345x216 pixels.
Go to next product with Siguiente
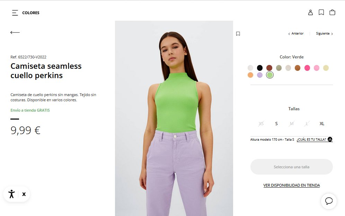(x=324, y=34)
